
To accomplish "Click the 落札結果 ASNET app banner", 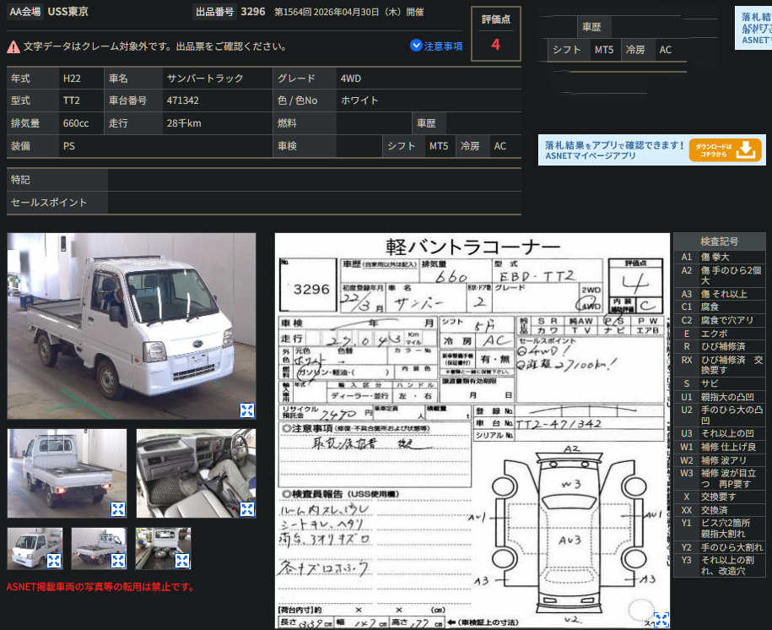I will pyautogui.click(x=652, y=149).
